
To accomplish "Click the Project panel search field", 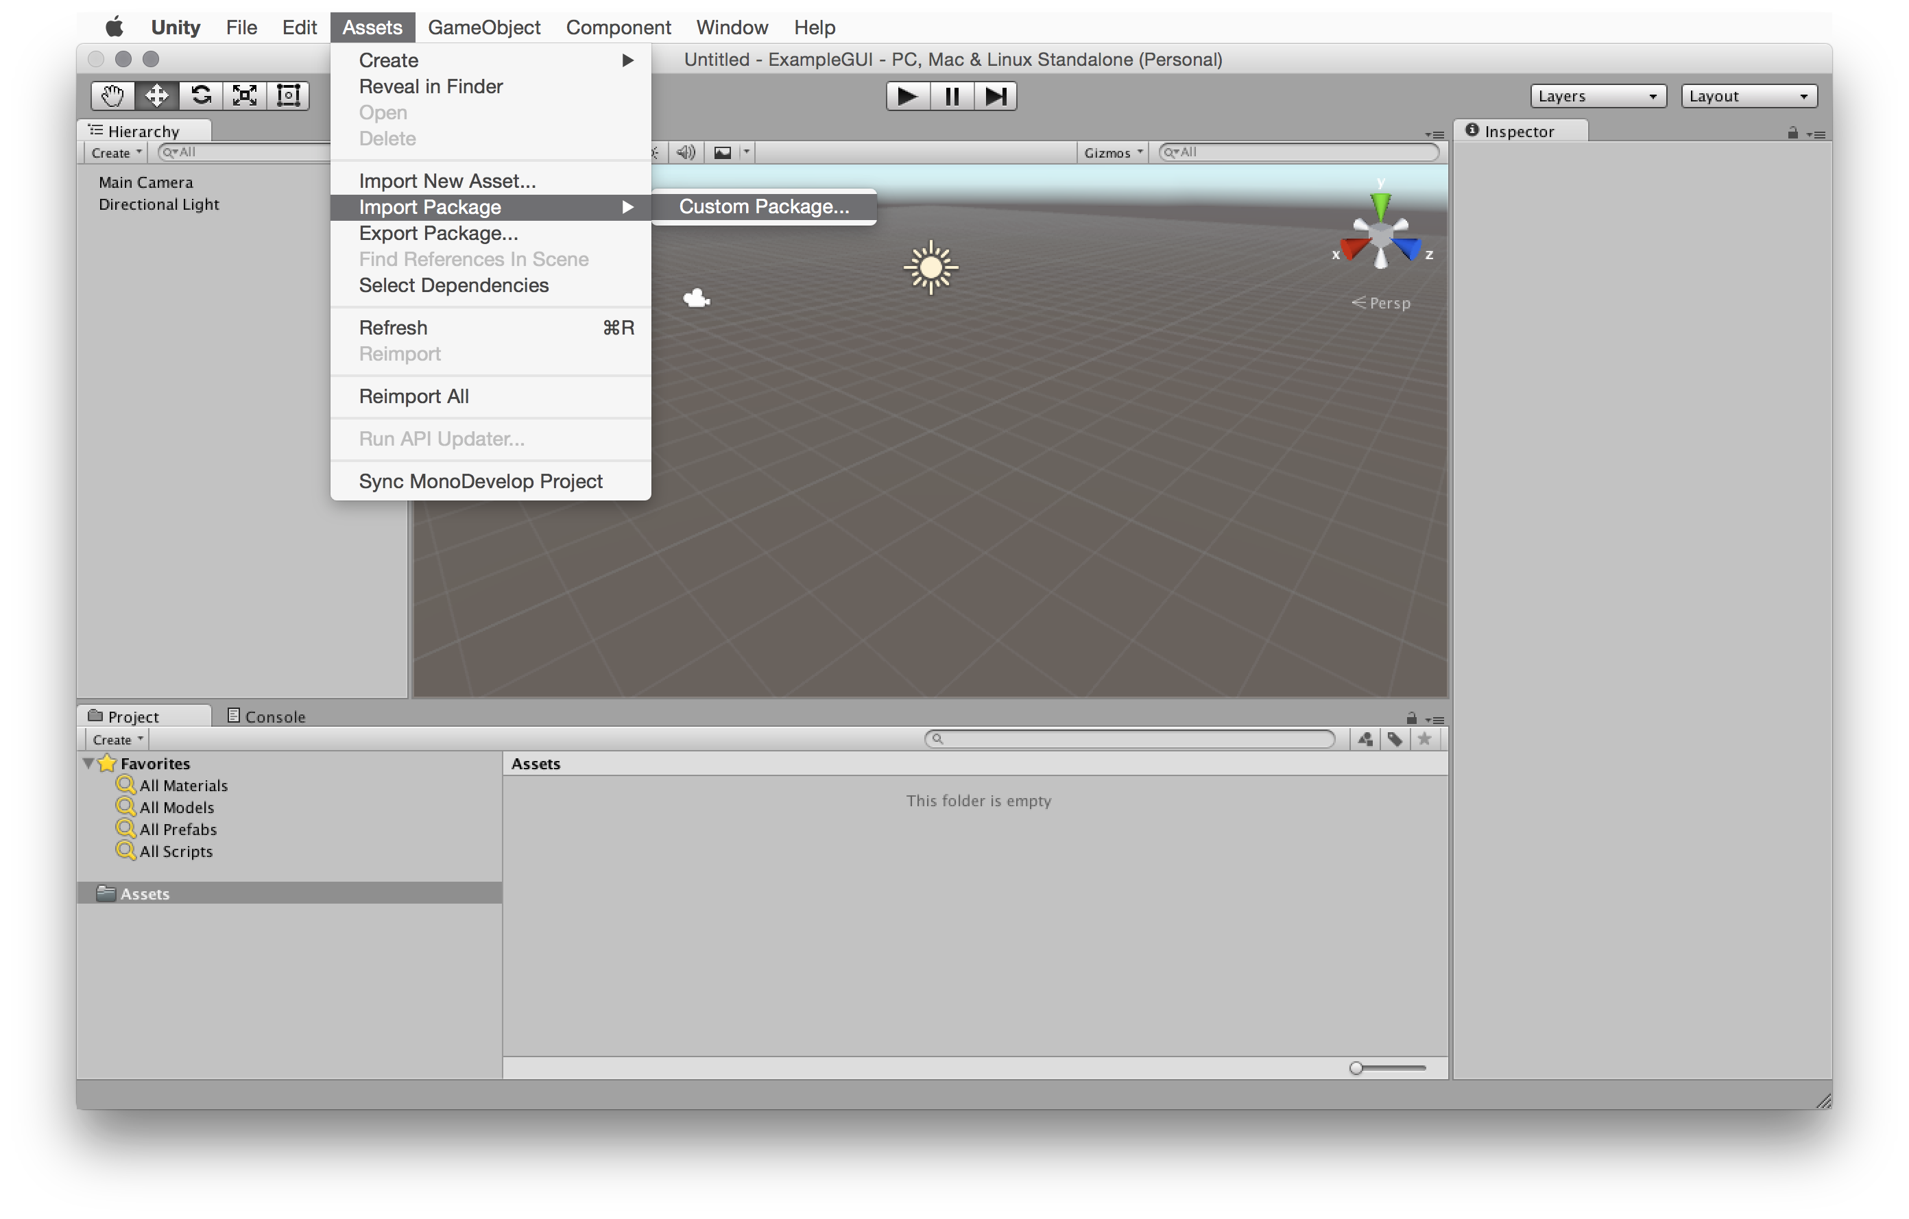I will click(x=1133, y=740).
